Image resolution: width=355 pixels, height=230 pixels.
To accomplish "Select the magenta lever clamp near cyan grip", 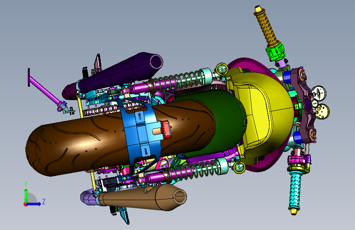I will 296,160.
